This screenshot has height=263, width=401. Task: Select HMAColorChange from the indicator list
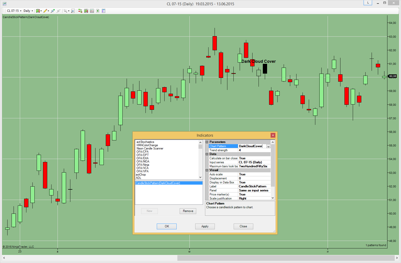[147, 145]
